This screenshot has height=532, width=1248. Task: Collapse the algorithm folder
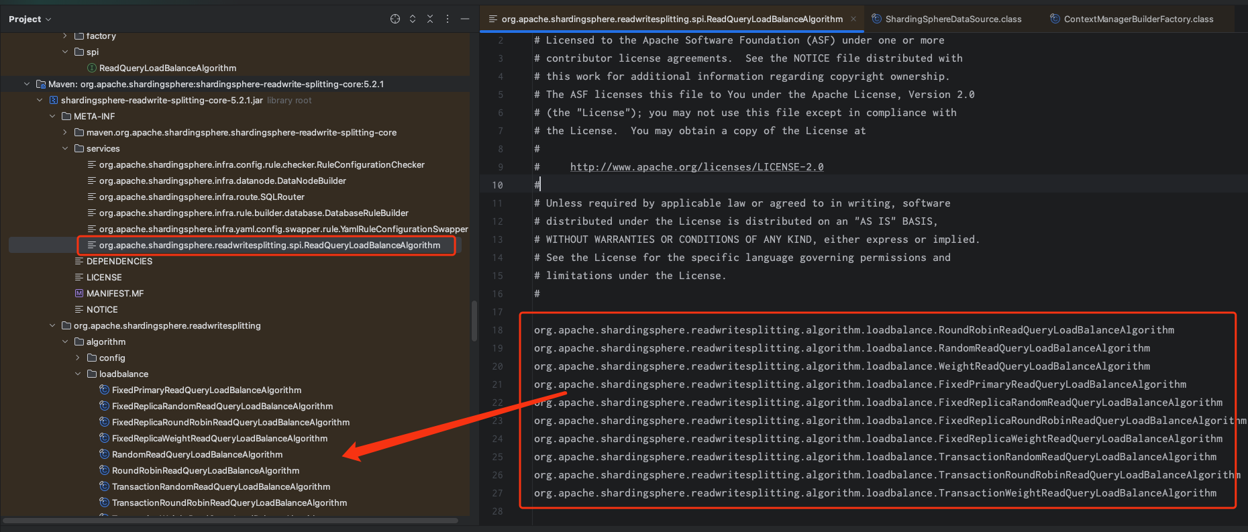[65, 341]
